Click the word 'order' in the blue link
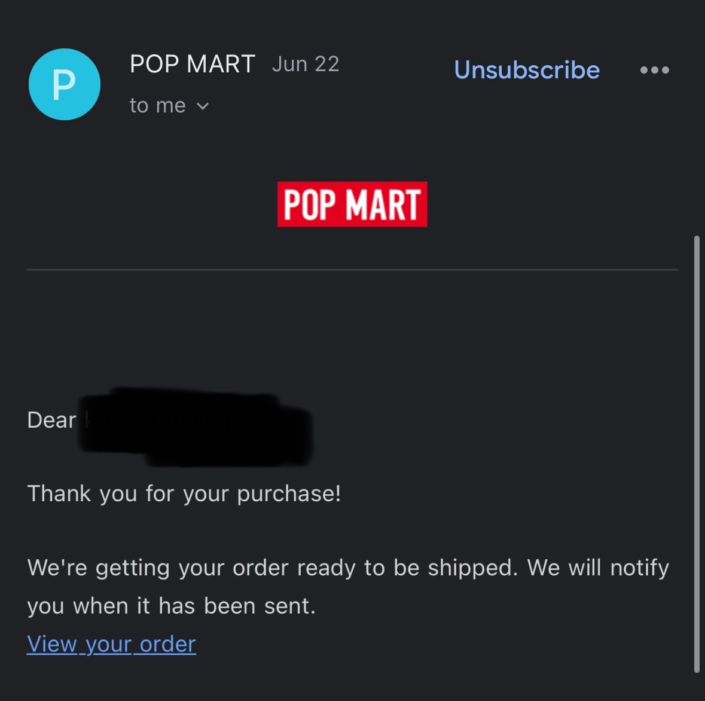The height and width of the screenshot is (701, 705). click(x=167, y=644)
